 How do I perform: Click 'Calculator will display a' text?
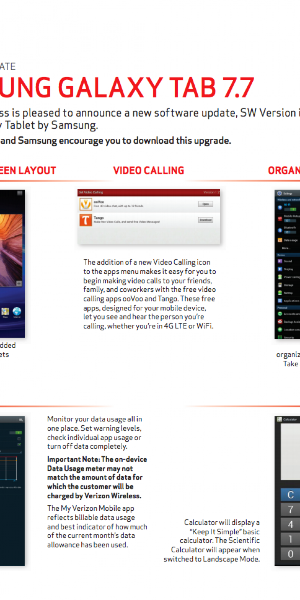pyautogui.click(x=222, y=522)
